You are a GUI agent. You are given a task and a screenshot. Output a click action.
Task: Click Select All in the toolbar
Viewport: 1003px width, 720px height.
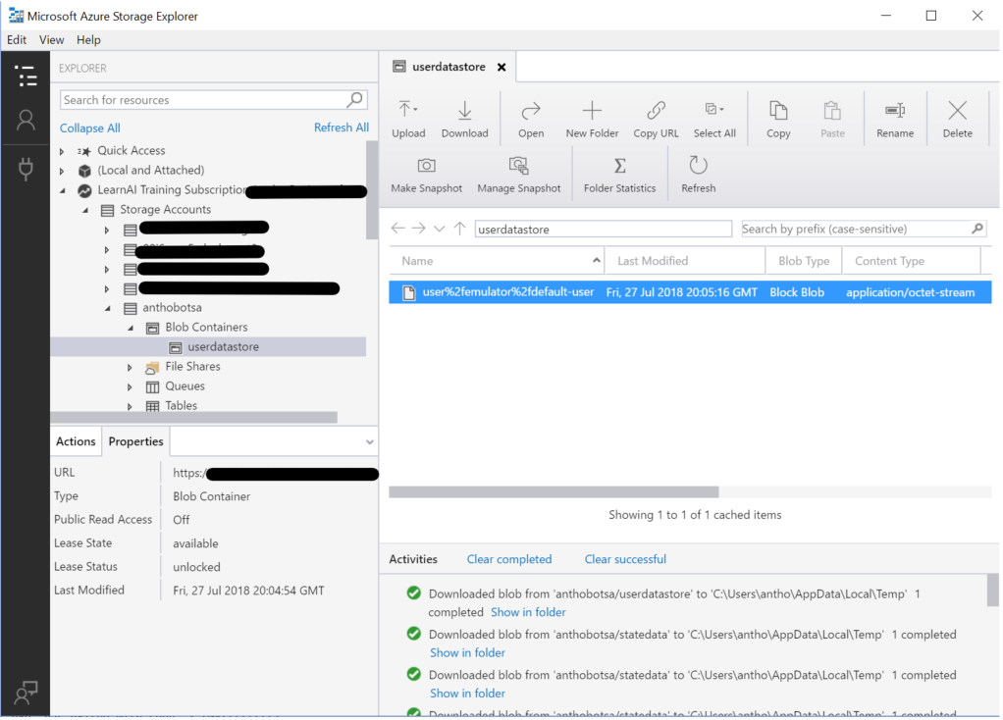(x=714, y=119)
